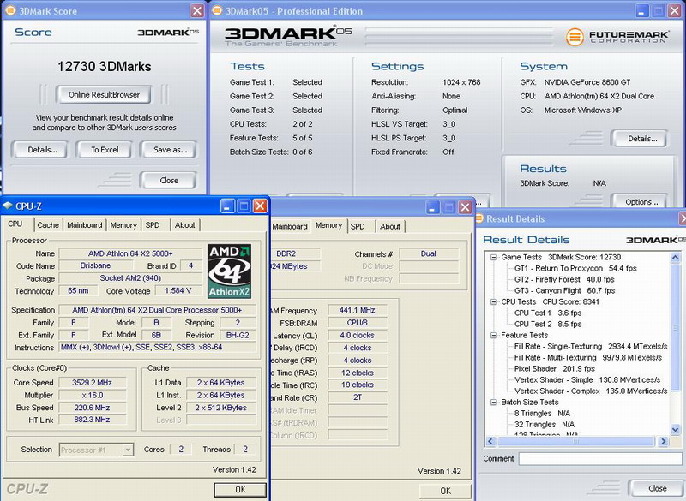Screen dimensions: 686x501
Task: Select SPD tab in the back CPU-Z window
Action: click(358, 226)
